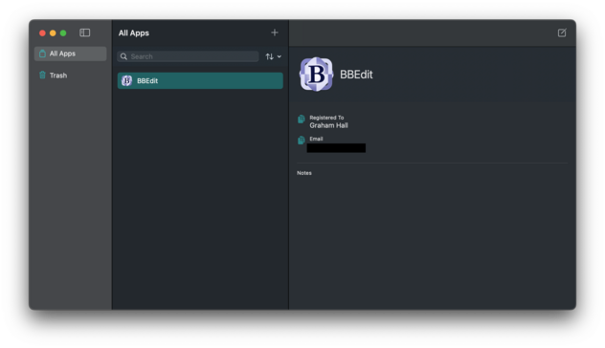This screenshot has width=605, height=348.
Task: Close the window with red button
Action: click(x=42, y=33)
